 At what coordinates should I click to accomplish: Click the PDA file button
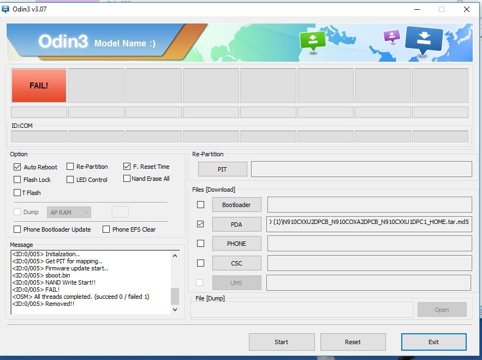pyautogui.click(x=237, y=225)
